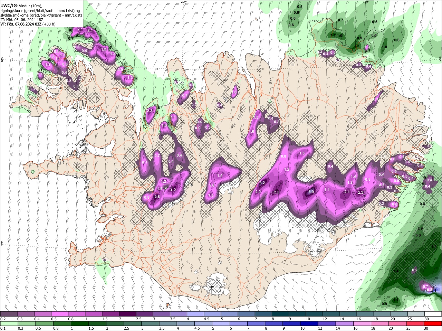Select the pale grey 25–30 upper legend swatch
442x331 pixels.
(416, 314)
